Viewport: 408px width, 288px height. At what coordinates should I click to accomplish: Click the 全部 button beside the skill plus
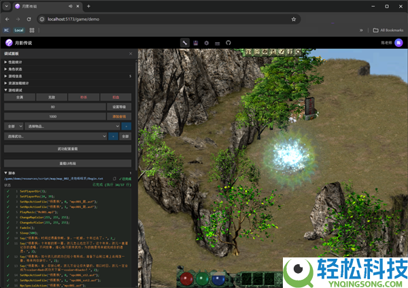pos(125,137)
